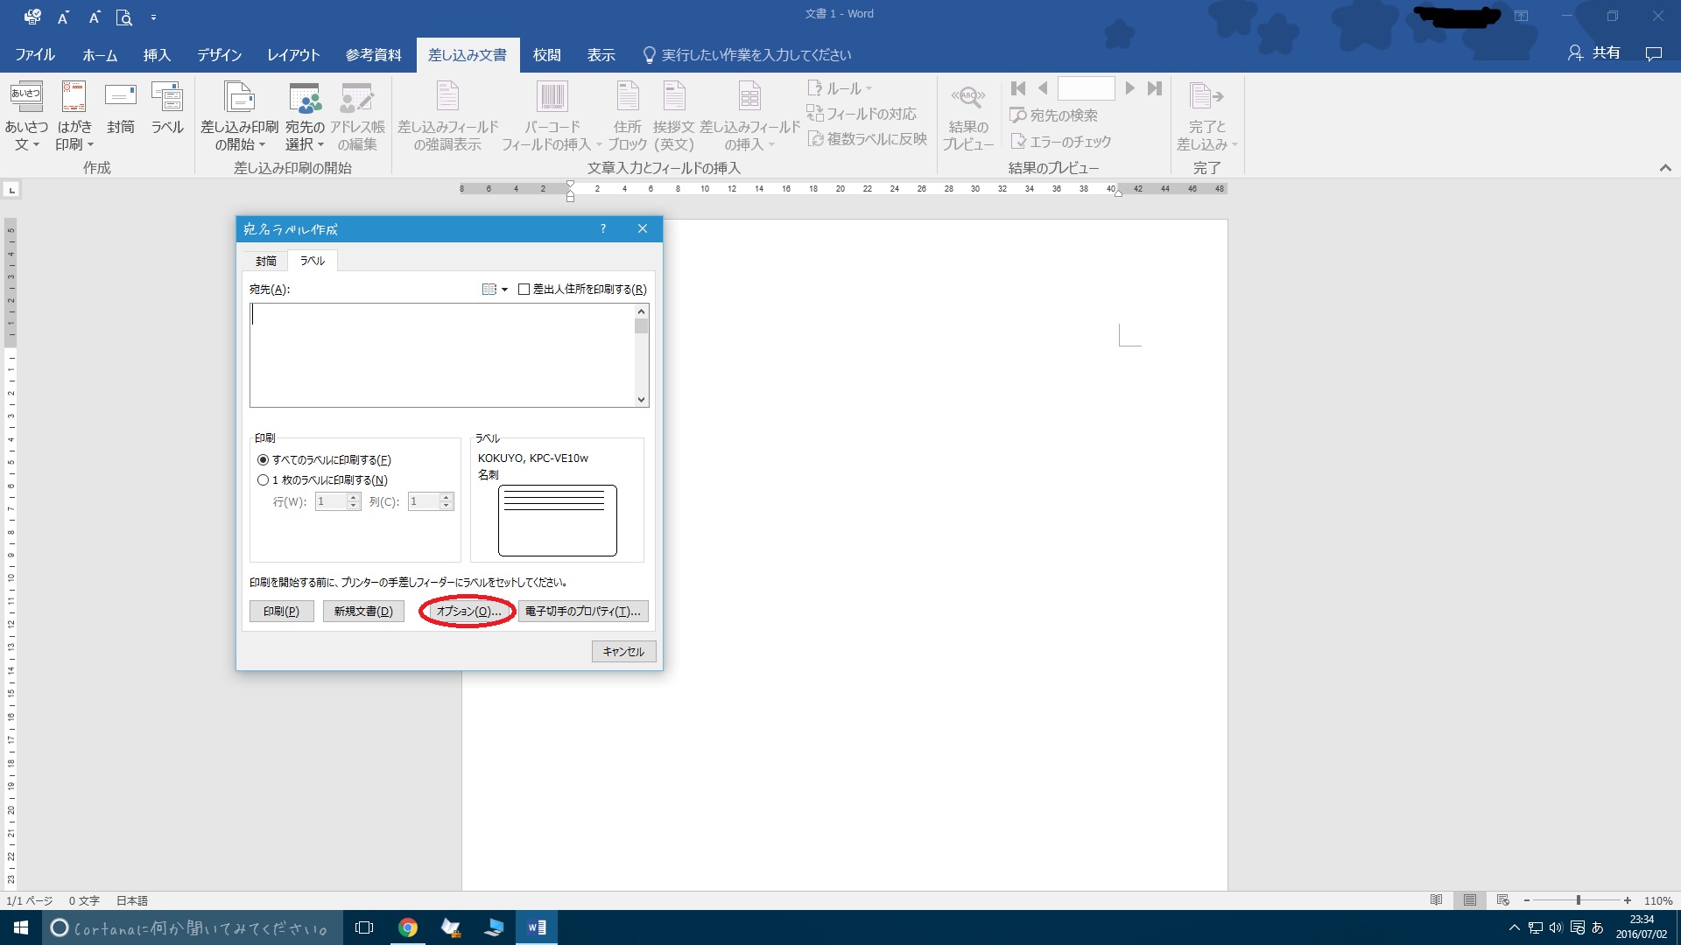The image size is (1681, 945).
Task: Open Chrome from the taskbar
Action: point(408,927)
